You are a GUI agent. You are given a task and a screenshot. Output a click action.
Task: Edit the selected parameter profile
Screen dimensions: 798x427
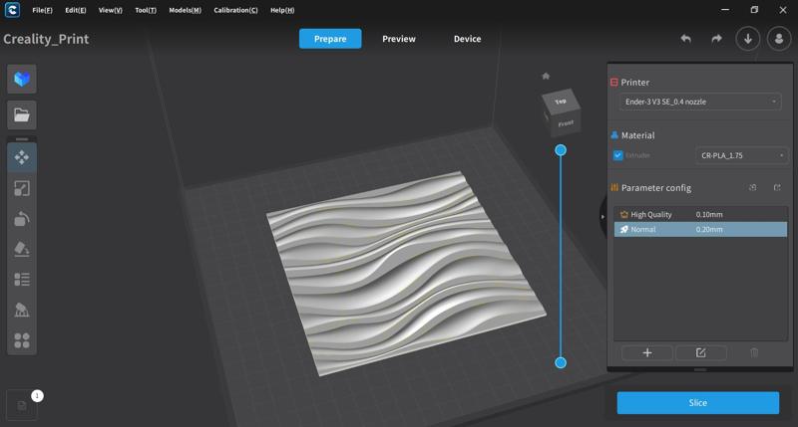point(701,353)
